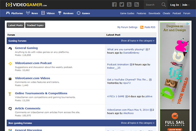Open the Games menu item
Image resolution: width=196 pixels, height=131 pixels.
tap(86, 13)
